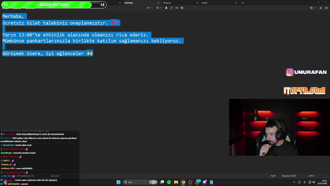Image resolution: width=330 pixels, height=186 pixels.
Task: Open Task View from taskbar
Action: 162,182
